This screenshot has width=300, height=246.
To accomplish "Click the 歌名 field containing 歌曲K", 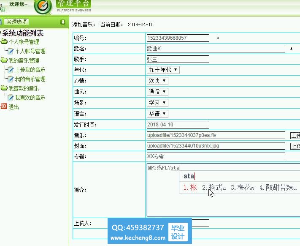I will (216, 49).
